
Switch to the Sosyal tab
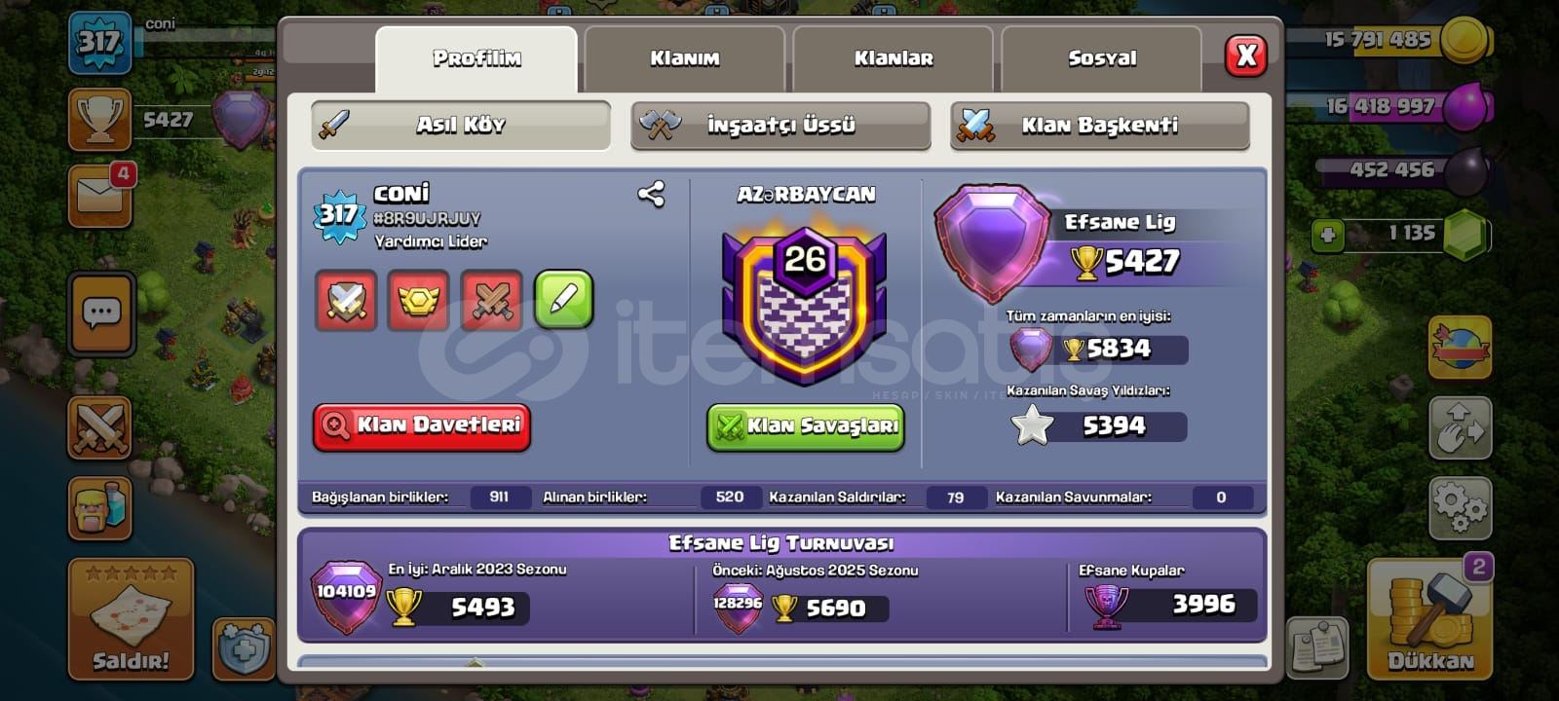[x=1101, y=58]
